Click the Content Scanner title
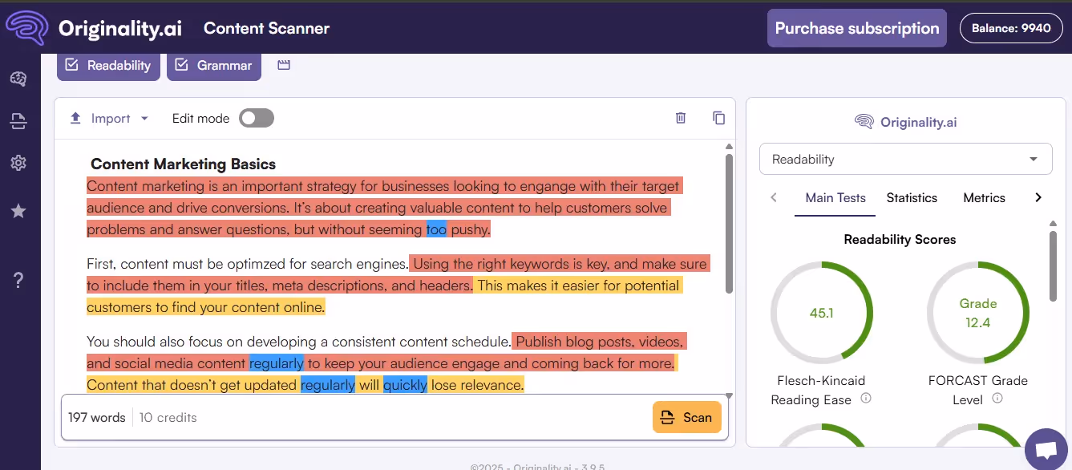This screenshot has height=470, width=1072. [266, 28]
